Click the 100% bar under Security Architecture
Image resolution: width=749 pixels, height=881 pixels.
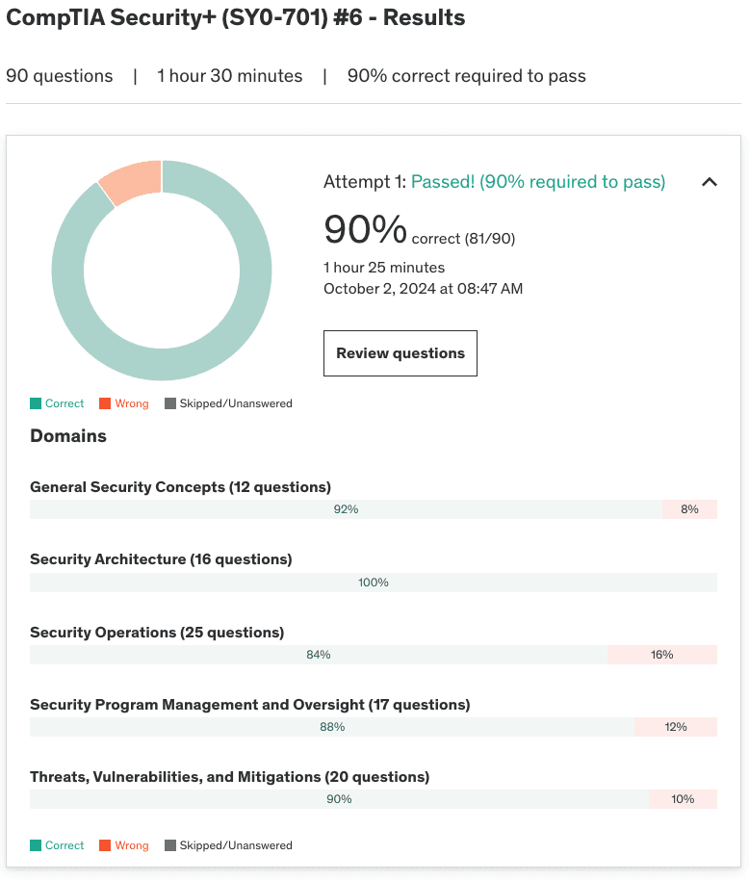pyautogui.click(x=374, y=583)
